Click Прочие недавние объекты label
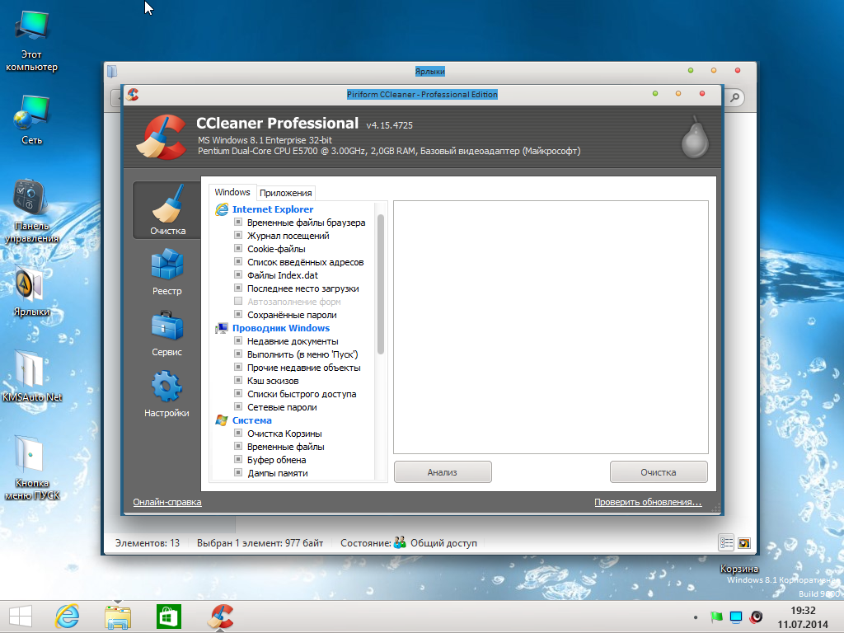 point(303,368)
